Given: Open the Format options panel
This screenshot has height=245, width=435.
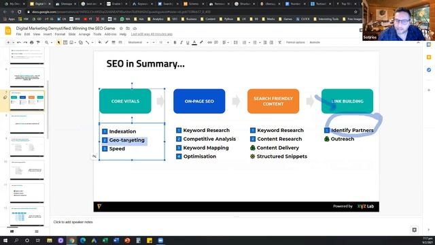Looking at the screenshot, I should [x=295, y=42].
